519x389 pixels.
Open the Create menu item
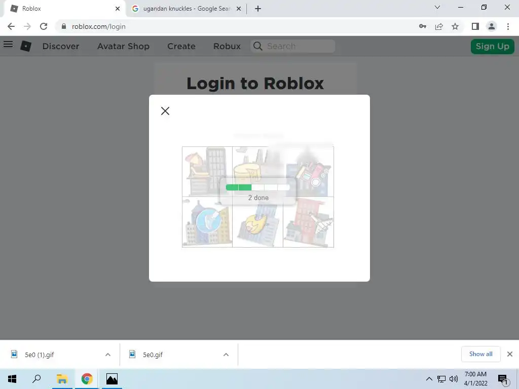181,46
